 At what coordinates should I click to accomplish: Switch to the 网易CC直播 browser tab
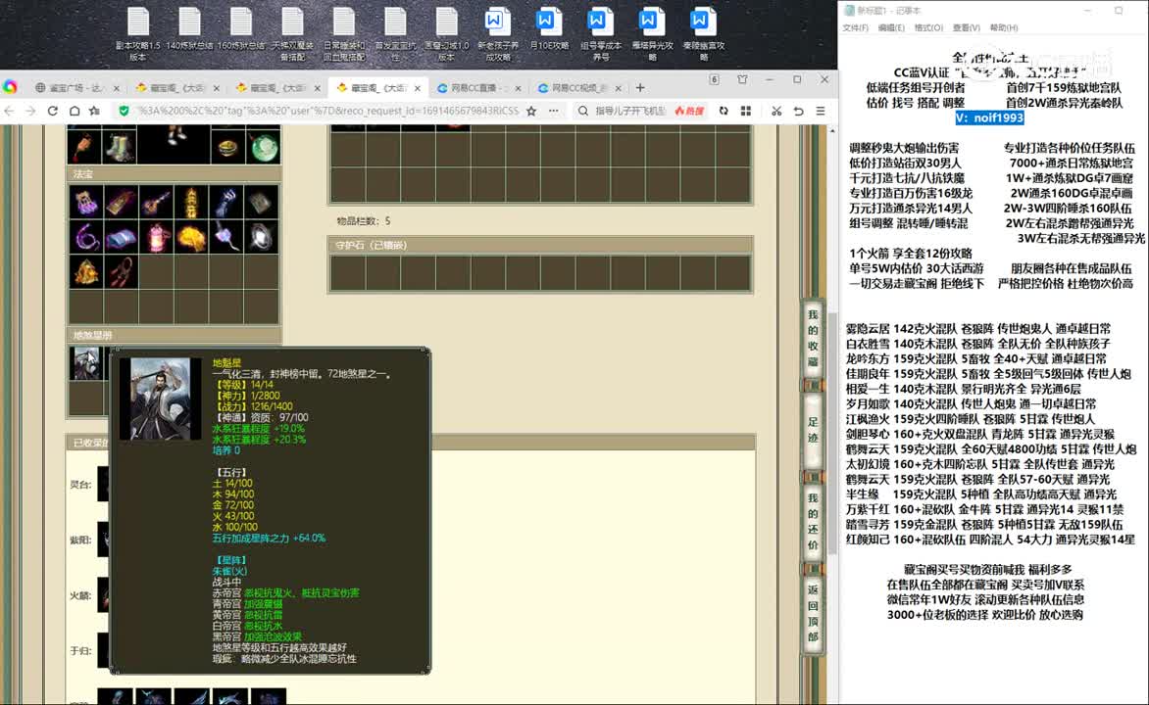coord(479,88)
